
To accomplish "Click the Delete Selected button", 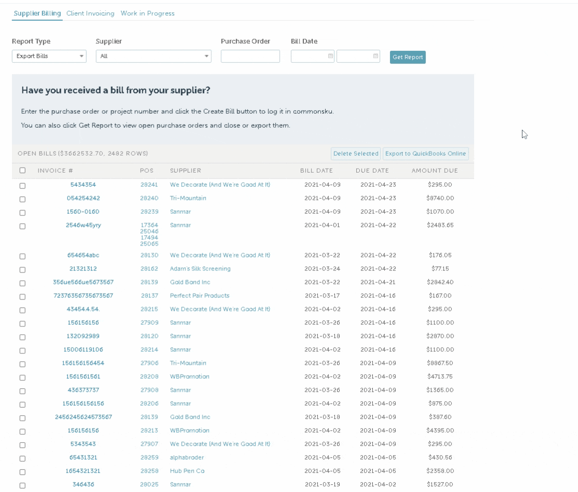I will [356, 154].
